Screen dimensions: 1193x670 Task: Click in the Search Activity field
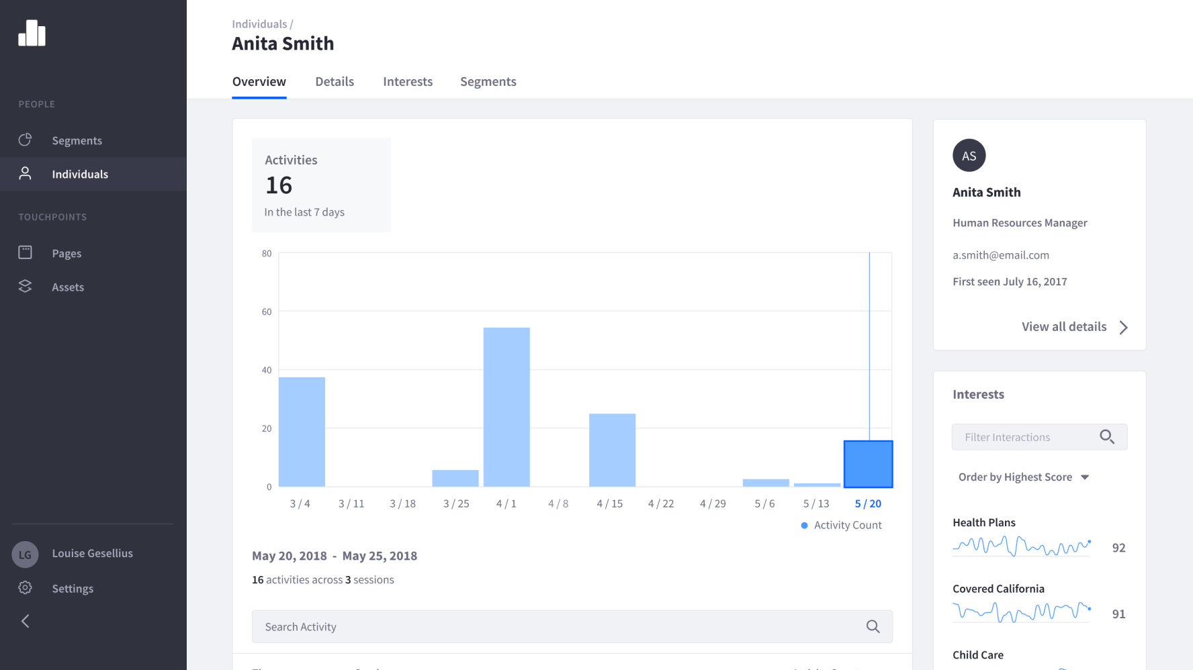click(572, 626)
